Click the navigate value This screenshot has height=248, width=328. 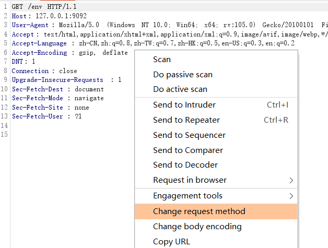(x=89, y=98)
